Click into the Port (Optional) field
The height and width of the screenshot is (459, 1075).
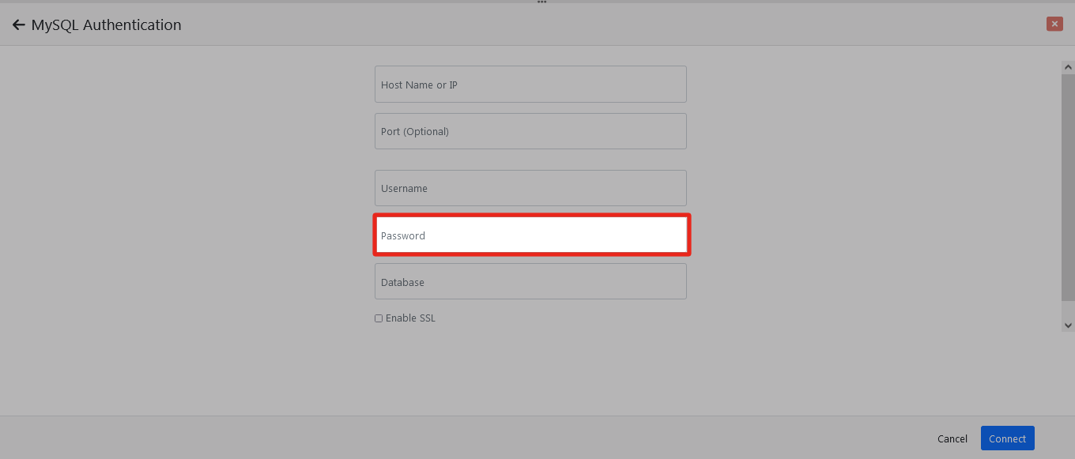(530, 131)
